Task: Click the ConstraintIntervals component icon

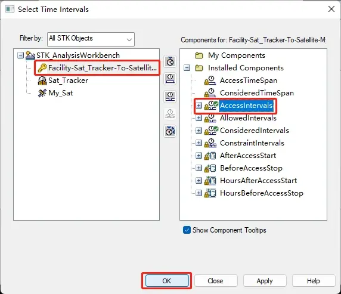Action: (x=210, y=143)
